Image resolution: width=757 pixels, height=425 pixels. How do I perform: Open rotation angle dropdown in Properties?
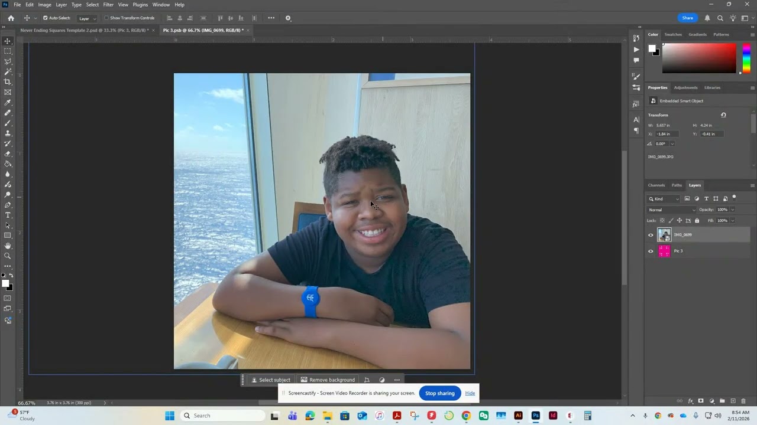(x=672, y=144)
